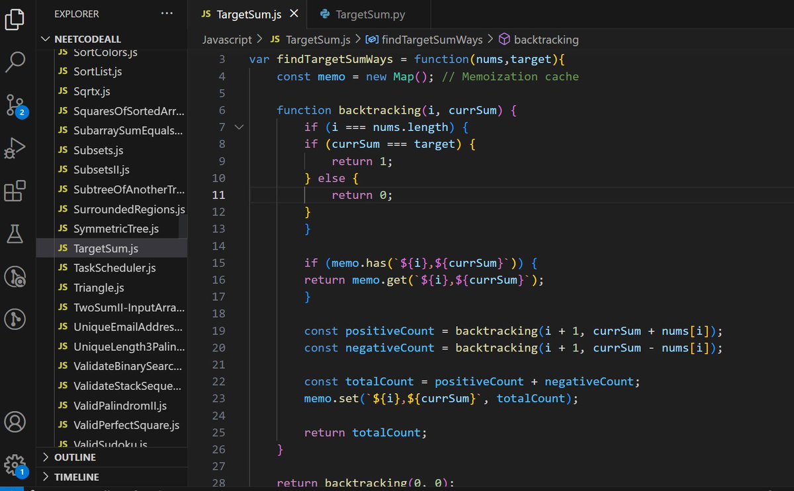Open the Run and Debug view

(15, 148)
